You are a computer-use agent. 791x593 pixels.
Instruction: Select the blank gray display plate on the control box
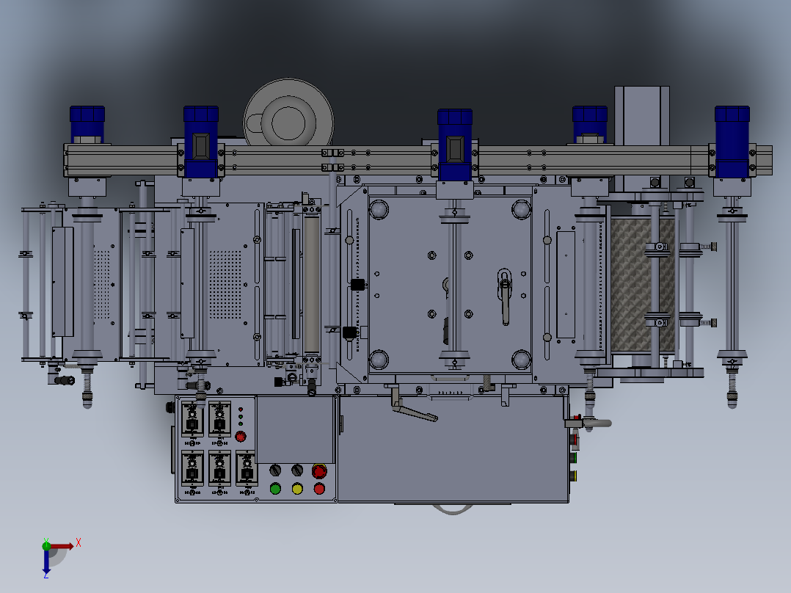(296, 429)
